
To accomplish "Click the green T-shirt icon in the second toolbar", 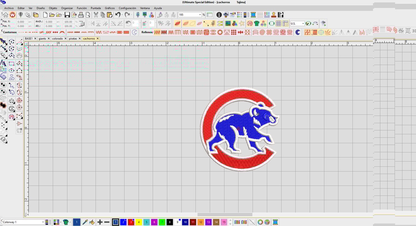I will (257, 24).
